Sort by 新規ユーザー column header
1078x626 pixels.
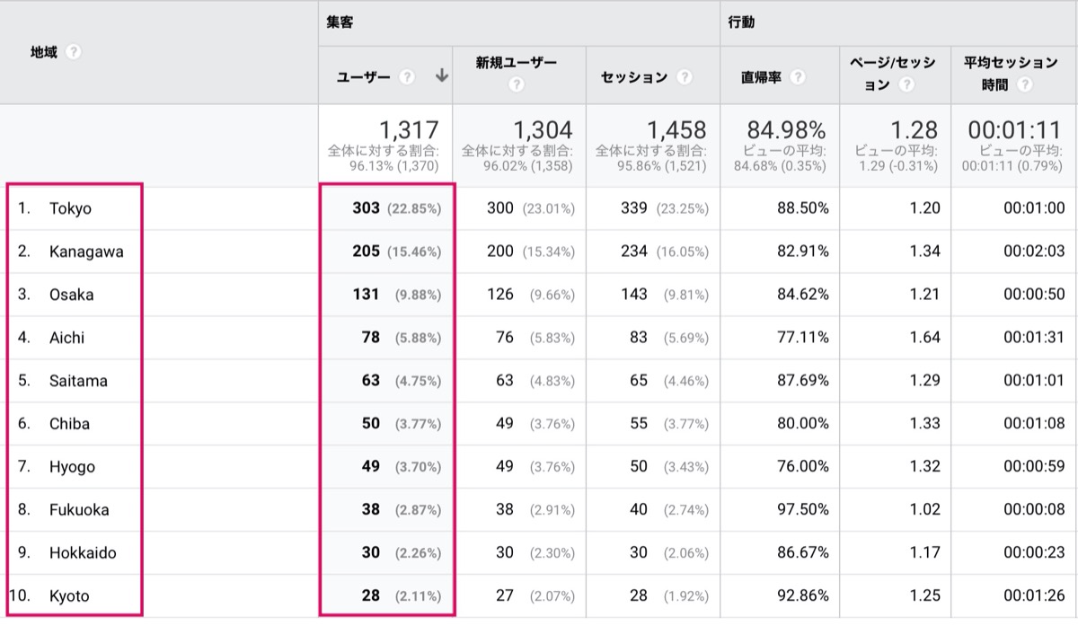tap(517, 63)
